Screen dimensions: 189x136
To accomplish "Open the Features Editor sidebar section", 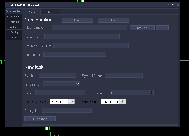I will click(x=14, y=17).
